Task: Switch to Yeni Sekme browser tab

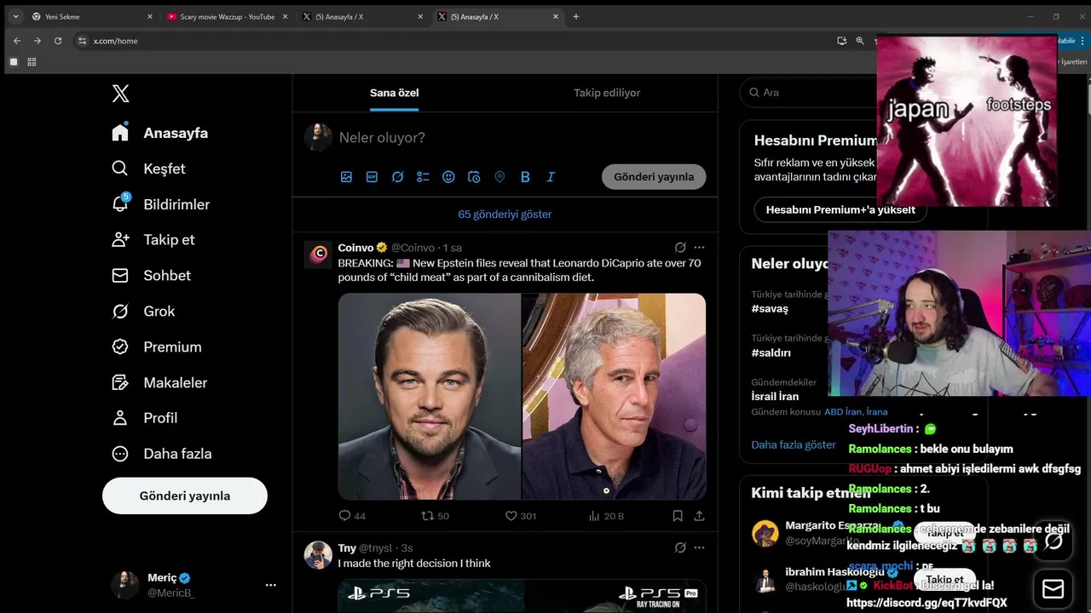Action: click(x=91, y=16)
